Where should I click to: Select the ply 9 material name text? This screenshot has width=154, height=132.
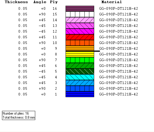(x=119, y=49)
